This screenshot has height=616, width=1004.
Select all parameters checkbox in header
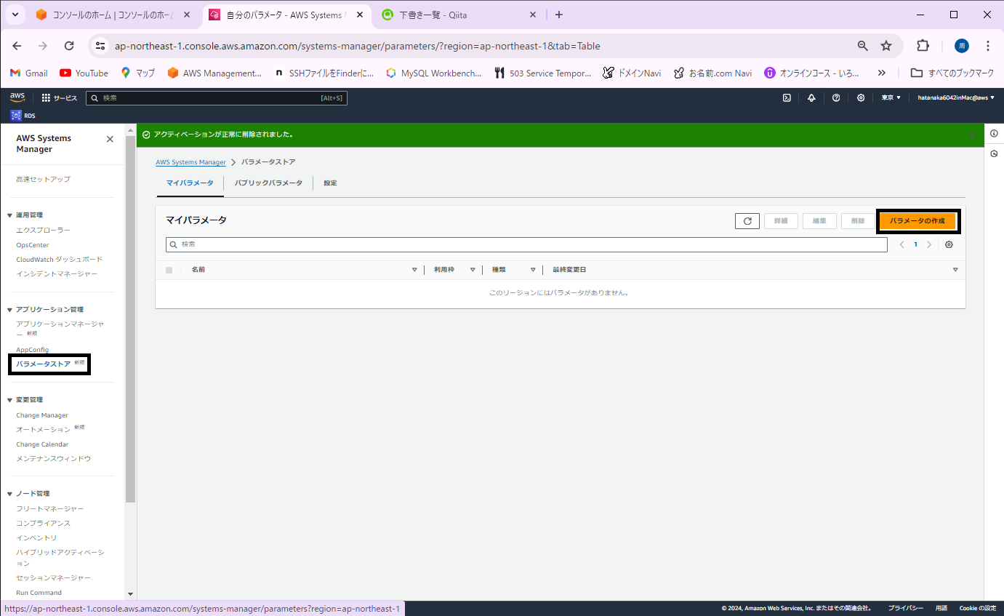click(x=169, y=270)
